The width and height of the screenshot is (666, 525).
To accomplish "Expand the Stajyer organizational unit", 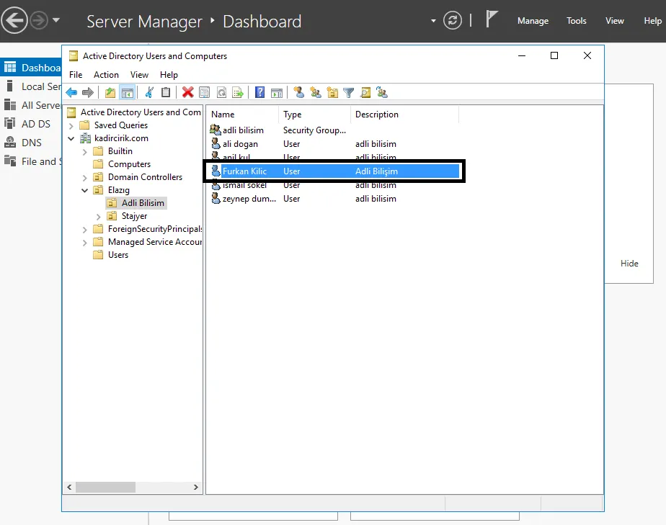I will point(99,217).
